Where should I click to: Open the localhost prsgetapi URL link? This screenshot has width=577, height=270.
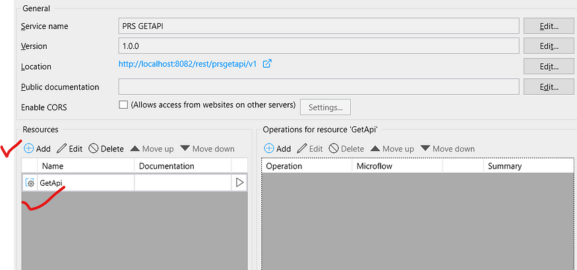coord(188,65)
